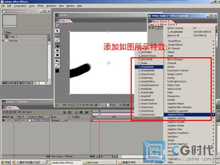Open the Animation menu
This screenshot has height=165, width=220.
click(51, 6)
